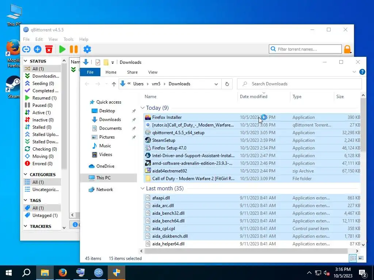The width and height of the screenshot is (374, 280).
Task: Select the qbittorrent_4.5.5_x64_setup file
Action: tap(252, 133)
